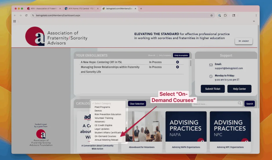The height and width of the screenshot is (160, 272).
Task: Click A New Hope: Centering CRT in FSL
Action: tap(101, 62)
